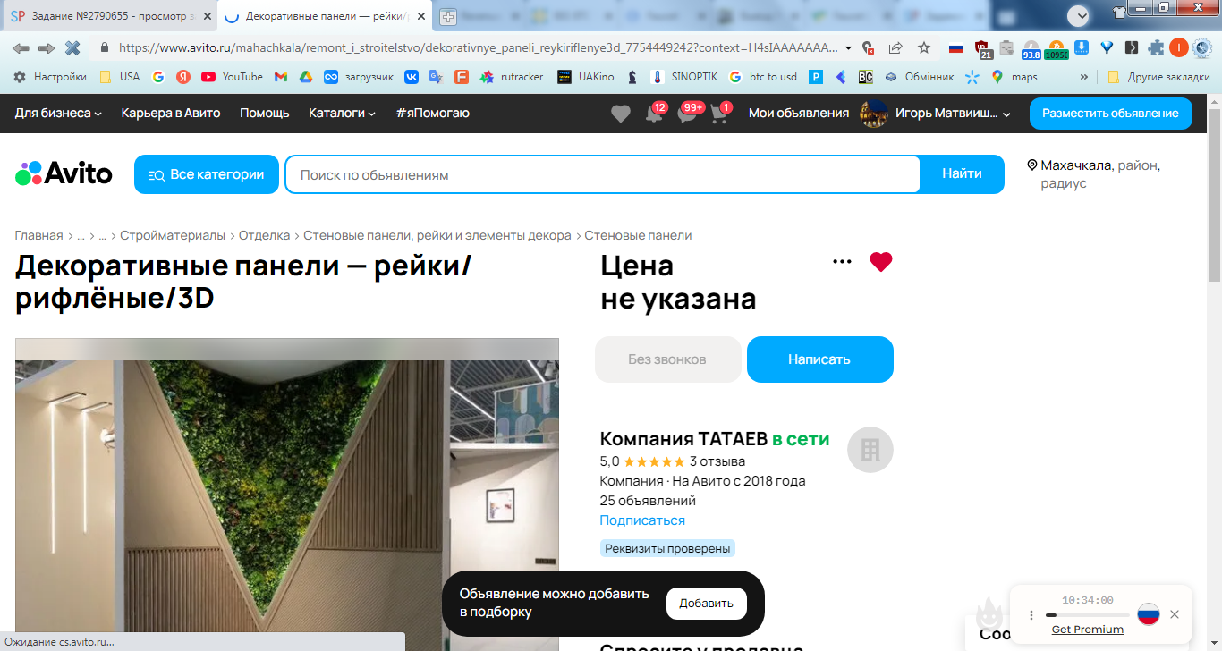
Task: Open the Gmail bookmark icon
Action: (280, 77)
